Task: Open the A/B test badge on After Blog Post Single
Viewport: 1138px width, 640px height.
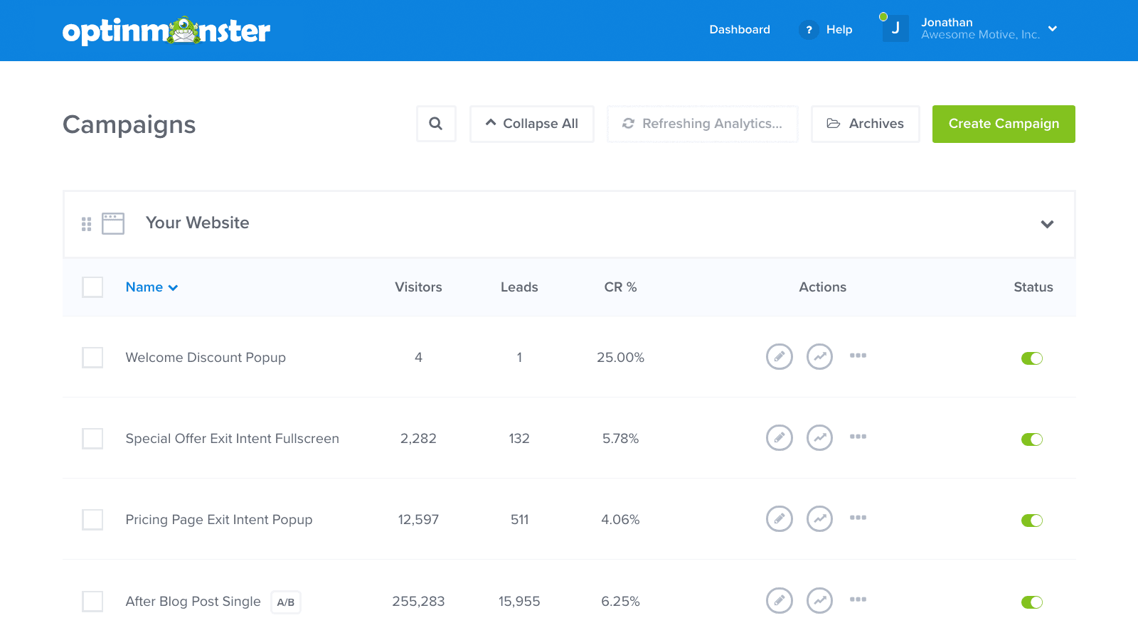Action: click(x=285, y=602)
